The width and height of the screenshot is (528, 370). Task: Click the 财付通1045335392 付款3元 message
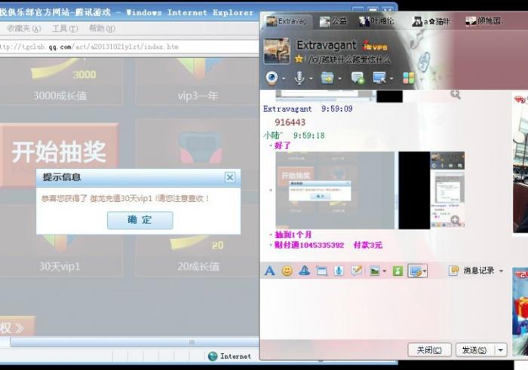(x=328, y=245)
